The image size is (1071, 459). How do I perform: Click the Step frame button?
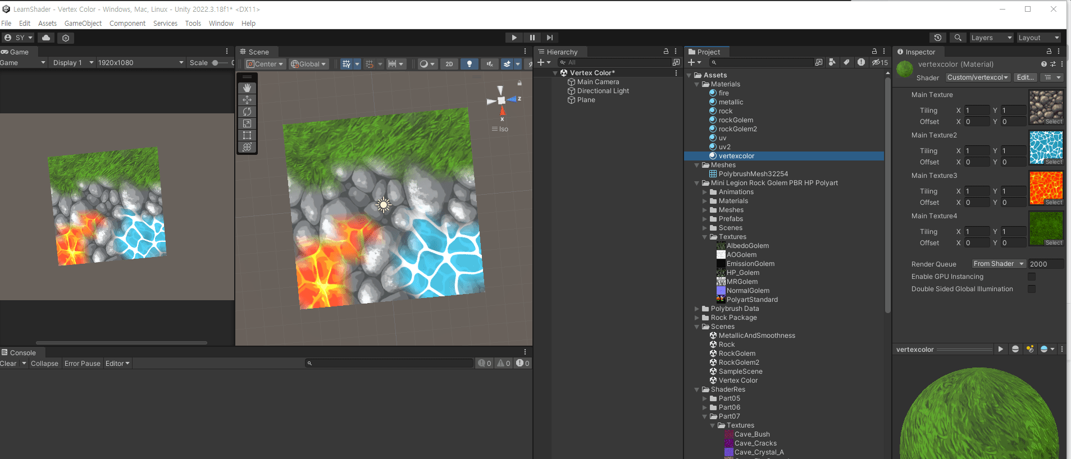(550, 38)
